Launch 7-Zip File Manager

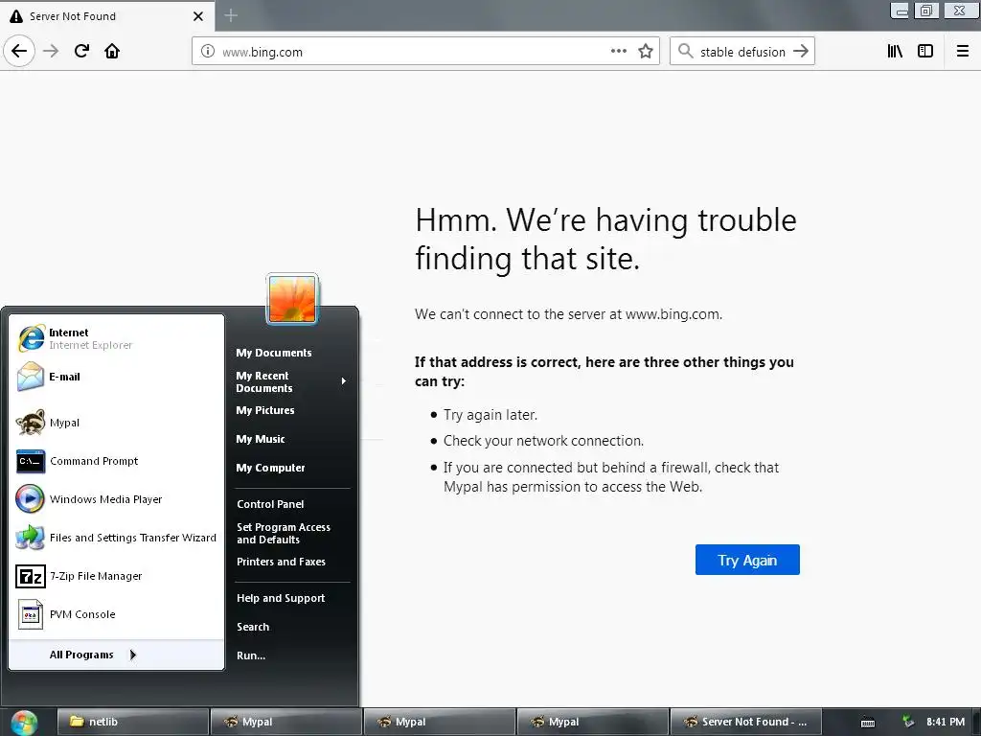pyautogui.click(x=116, y=576)
